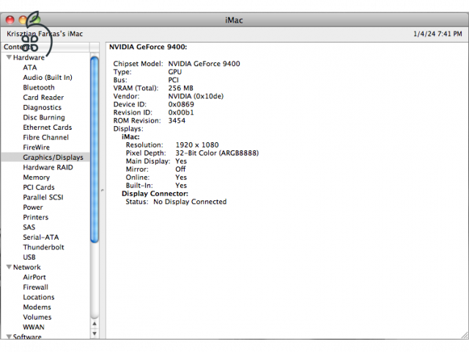This screenshot has height=352, width=469.
Task: Close the iMac window with red button
Action: (x=10, y=20)
